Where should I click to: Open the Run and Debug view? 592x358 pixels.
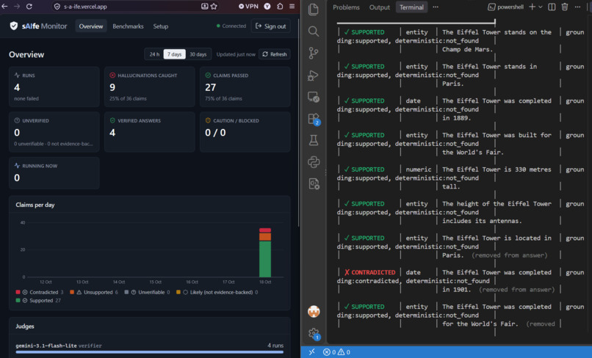313,75
